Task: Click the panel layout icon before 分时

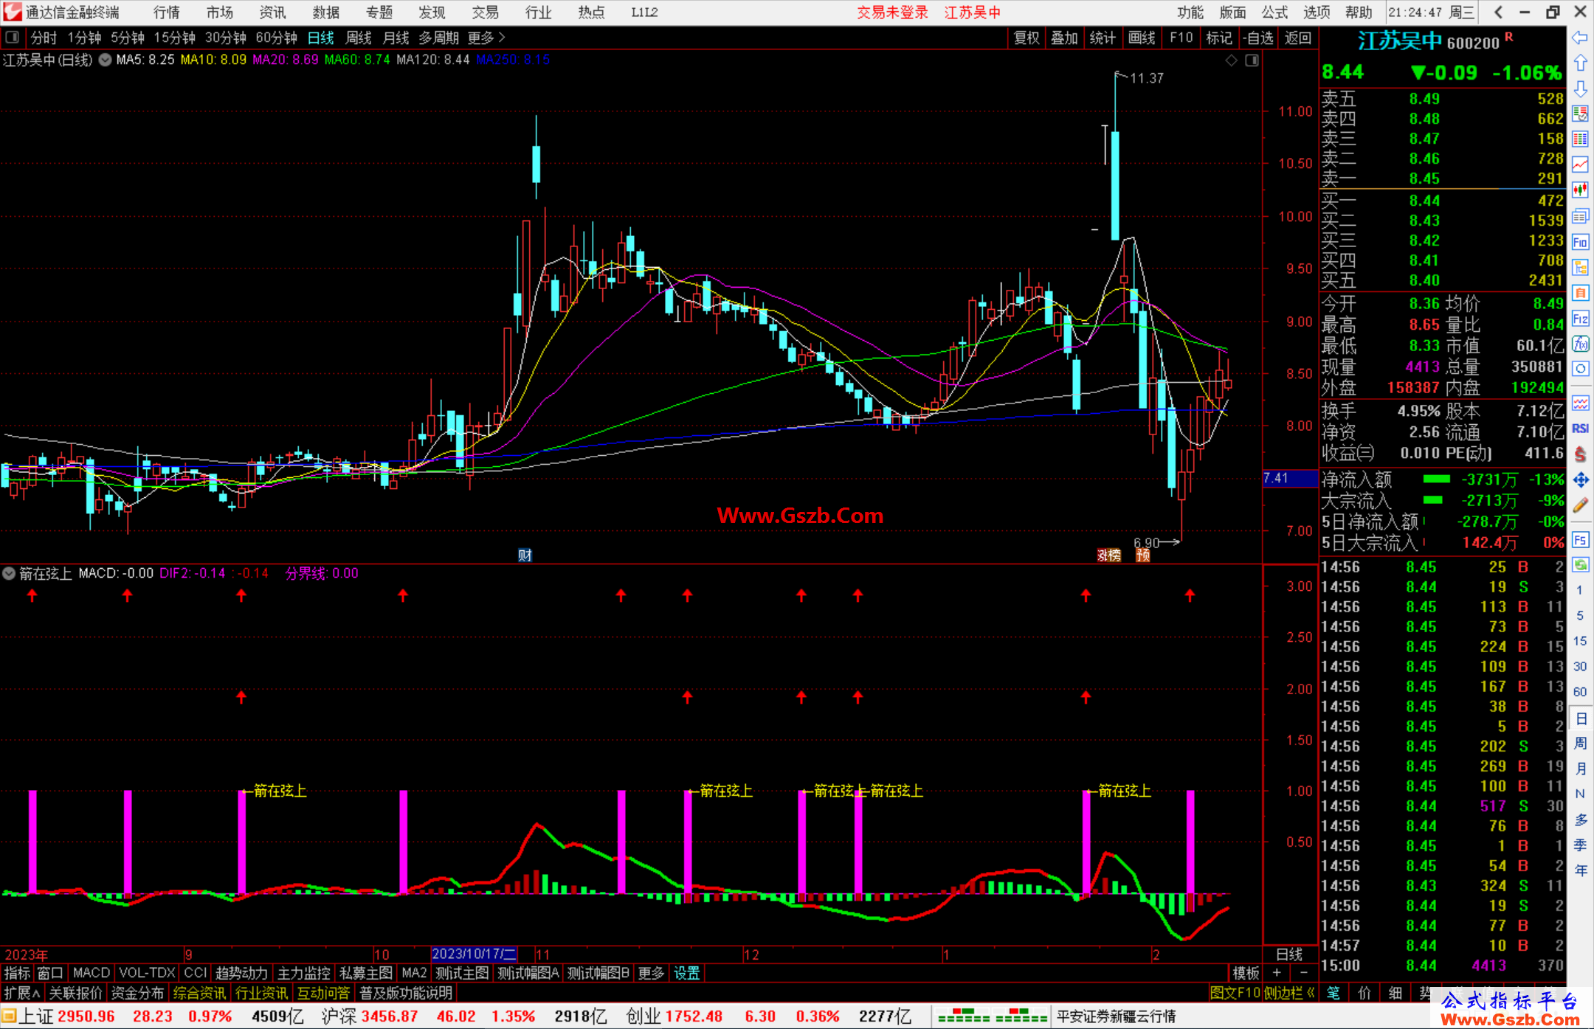Action: 13,38
